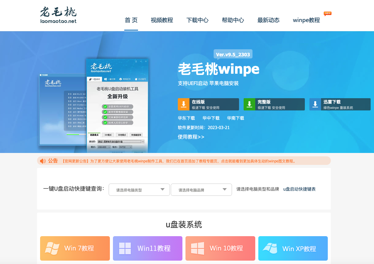Open the Win XP教程 card
Screen dimensions: 374x264
pos(293,248)
